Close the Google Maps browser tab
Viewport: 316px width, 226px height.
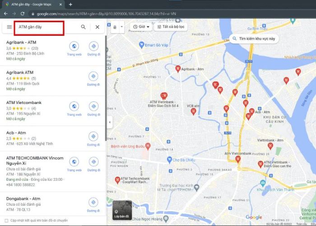[60, 4]
